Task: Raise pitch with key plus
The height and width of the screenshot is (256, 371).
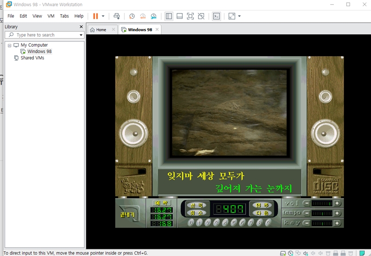Action: point(337,223)
